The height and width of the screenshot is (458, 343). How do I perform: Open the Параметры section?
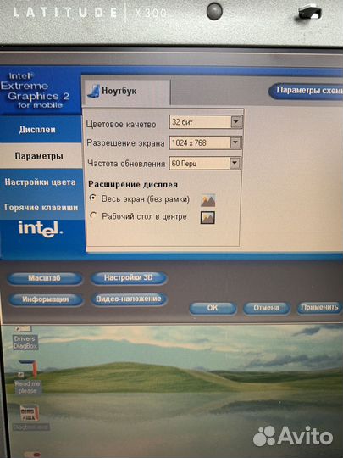point(39,156)
